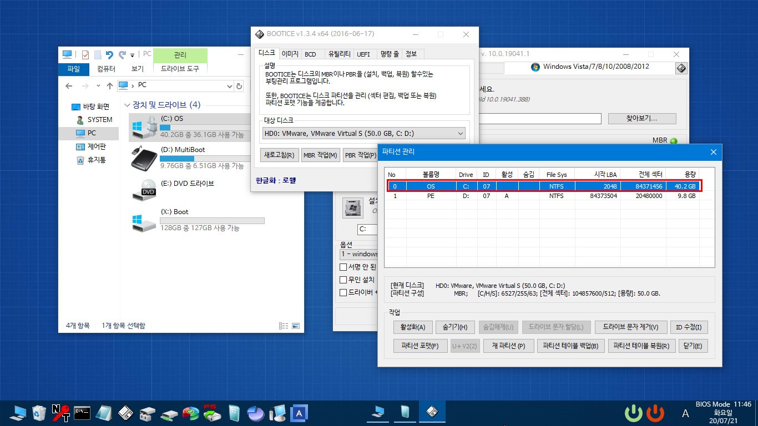758x426 pixels.
Task: Open the '1 - windows' edition dropdown
Action: [359, 254]
